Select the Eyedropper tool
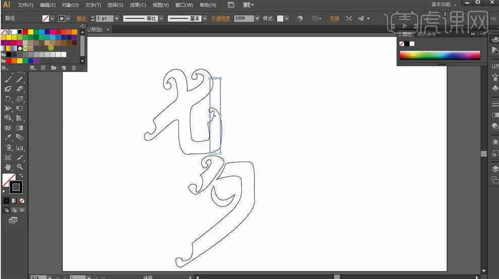Image resolution: width=499 pixels, height=279 pixels. 8,137
